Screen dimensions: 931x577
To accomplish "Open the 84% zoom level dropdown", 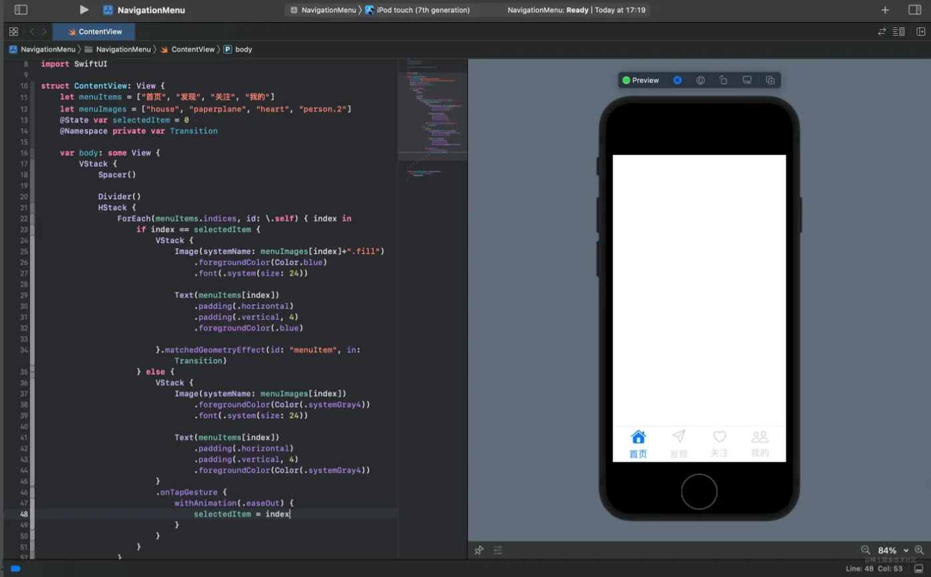I will 892,550.
